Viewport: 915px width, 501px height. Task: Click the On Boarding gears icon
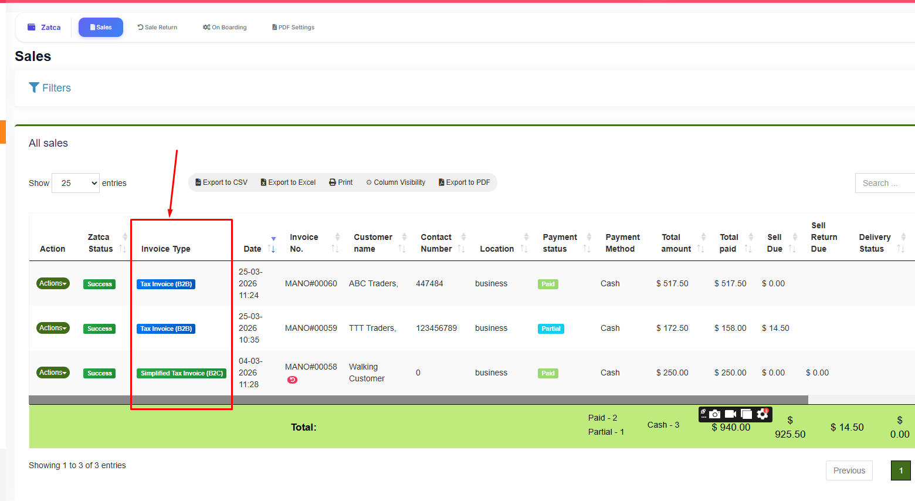pos(205,27)
